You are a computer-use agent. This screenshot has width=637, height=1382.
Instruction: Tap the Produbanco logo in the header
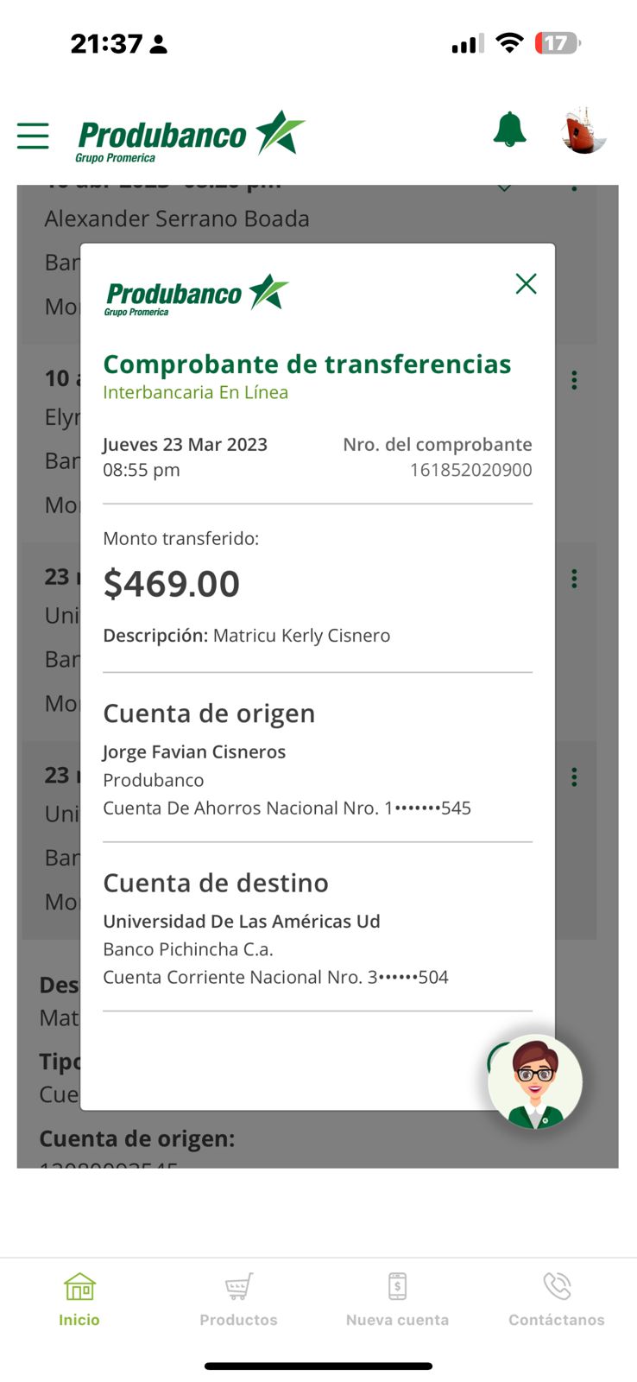click(191, 136)
